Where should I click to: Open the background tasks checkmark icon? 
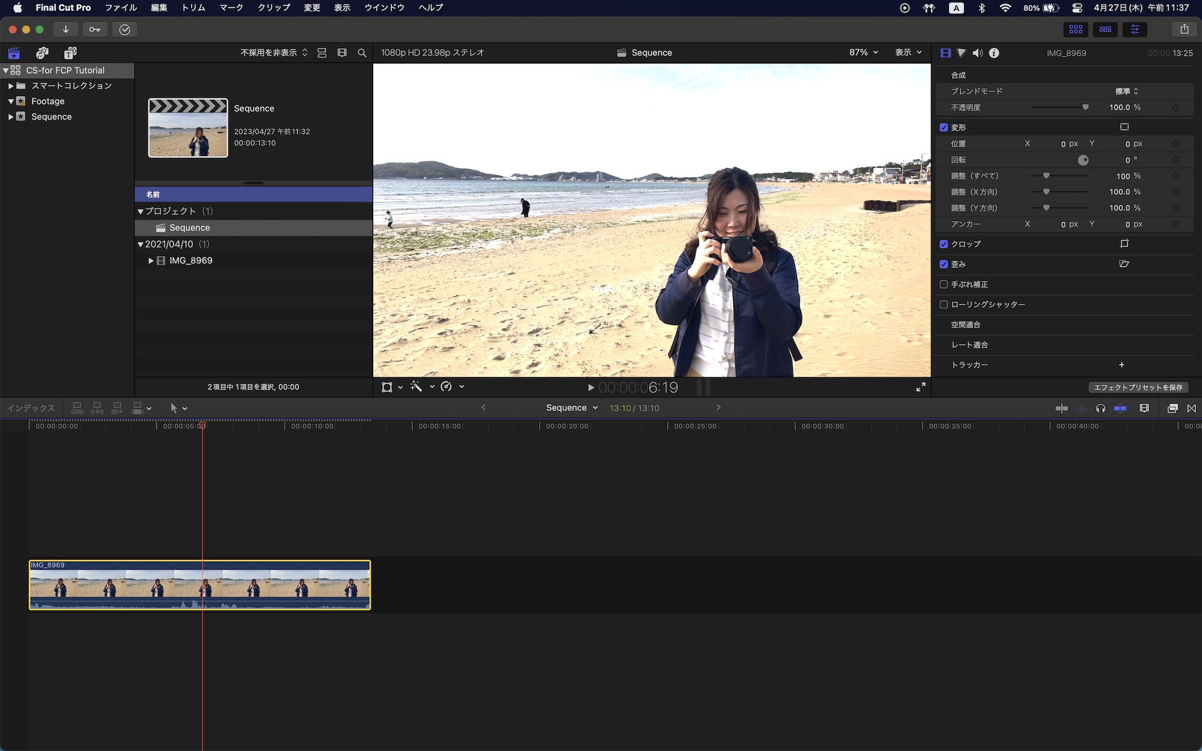(x=124, y=29)
